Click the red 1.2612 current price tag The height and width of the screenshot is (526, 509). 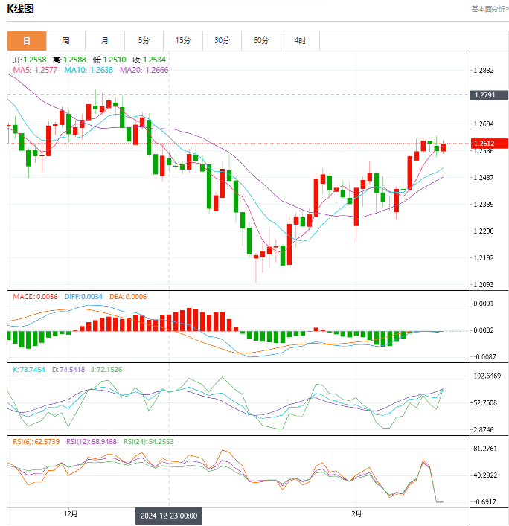(x=488, y=143)
